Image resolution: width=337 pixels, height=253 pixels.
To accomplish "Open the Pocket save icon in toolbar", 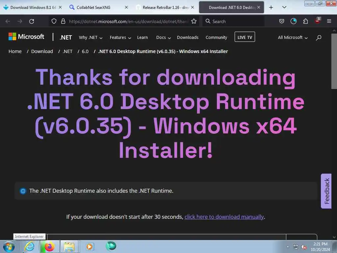I will 282,21.
